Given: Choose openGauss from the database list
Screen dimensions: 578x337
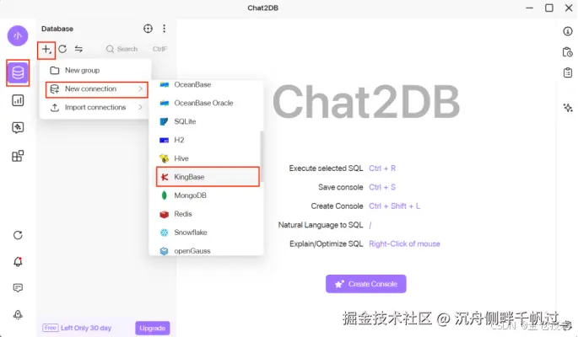Looking at the screenshot, I should pos(208,250).
